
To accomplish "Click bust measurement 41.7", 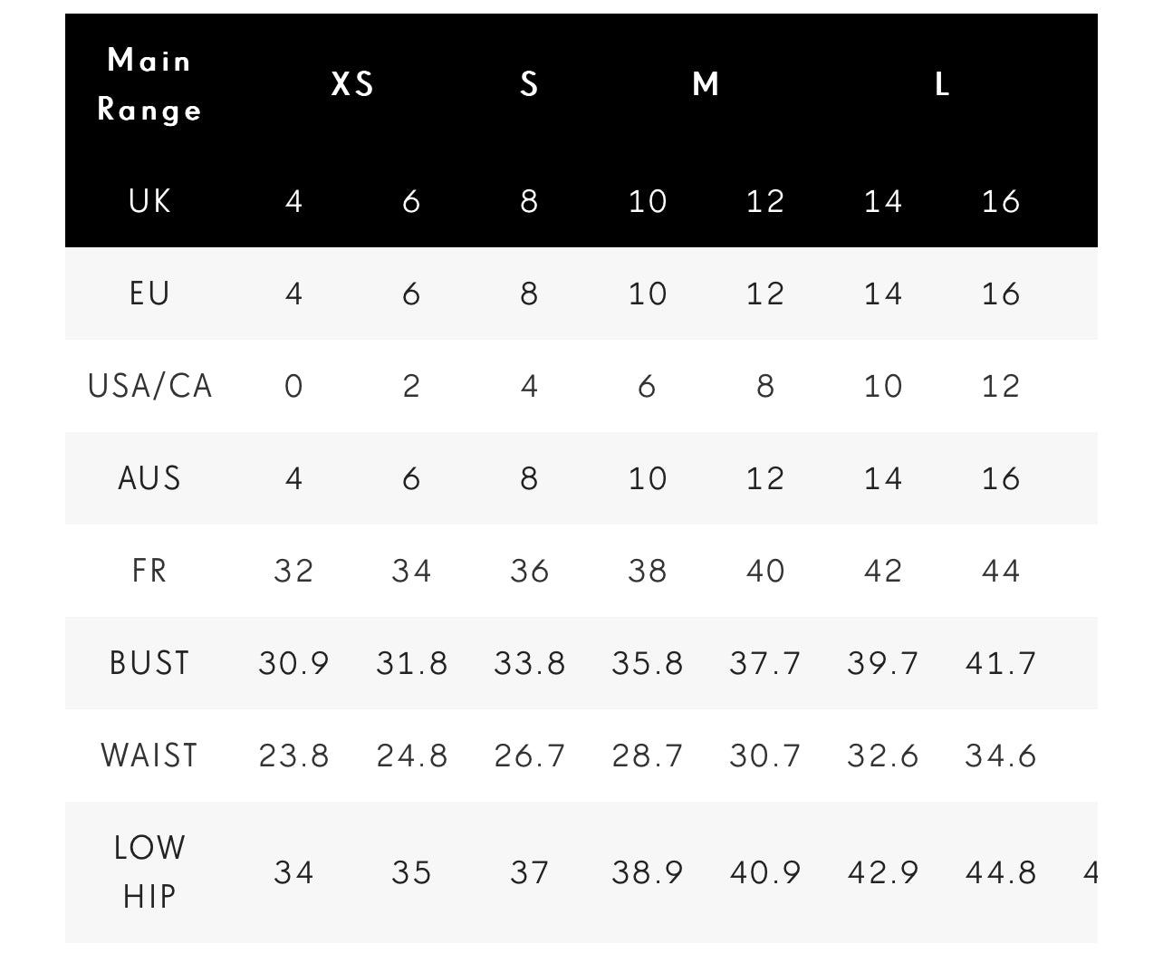I will click(1000, 663).
